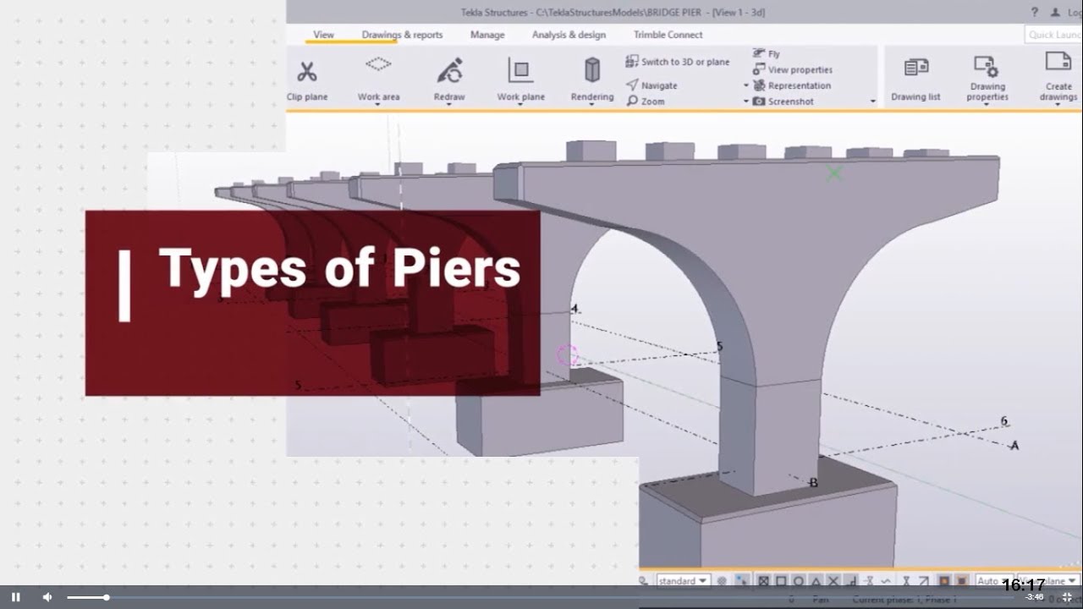Image resolution: width=1083 pixels, height=609 pixels.
Task: Click the Screenshot command
Action: [x=783, y=101]
